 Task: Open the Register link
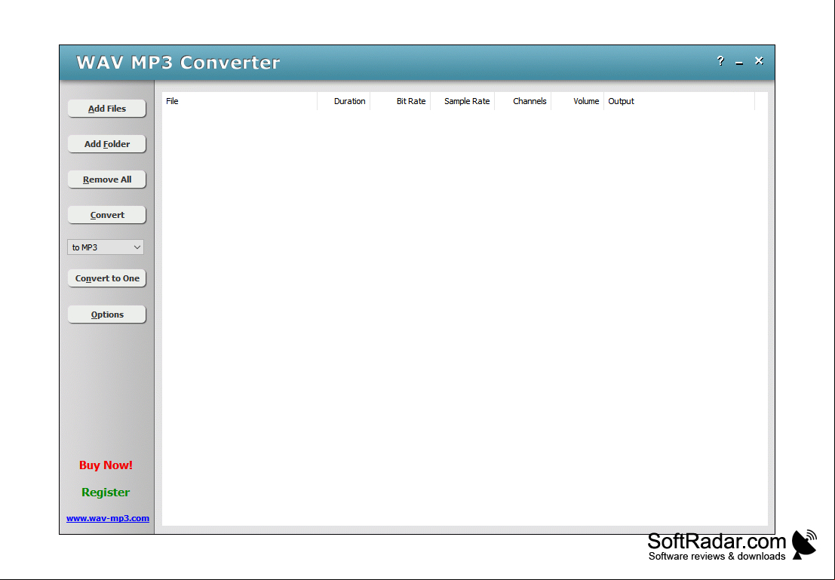click(x=106, y=492)
